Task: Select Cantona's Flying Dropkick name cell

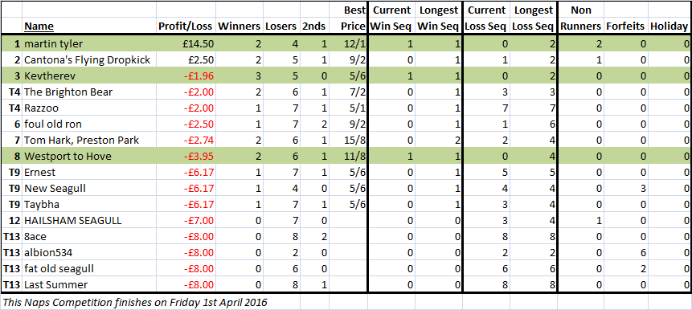Action: (x=88, y=60)
